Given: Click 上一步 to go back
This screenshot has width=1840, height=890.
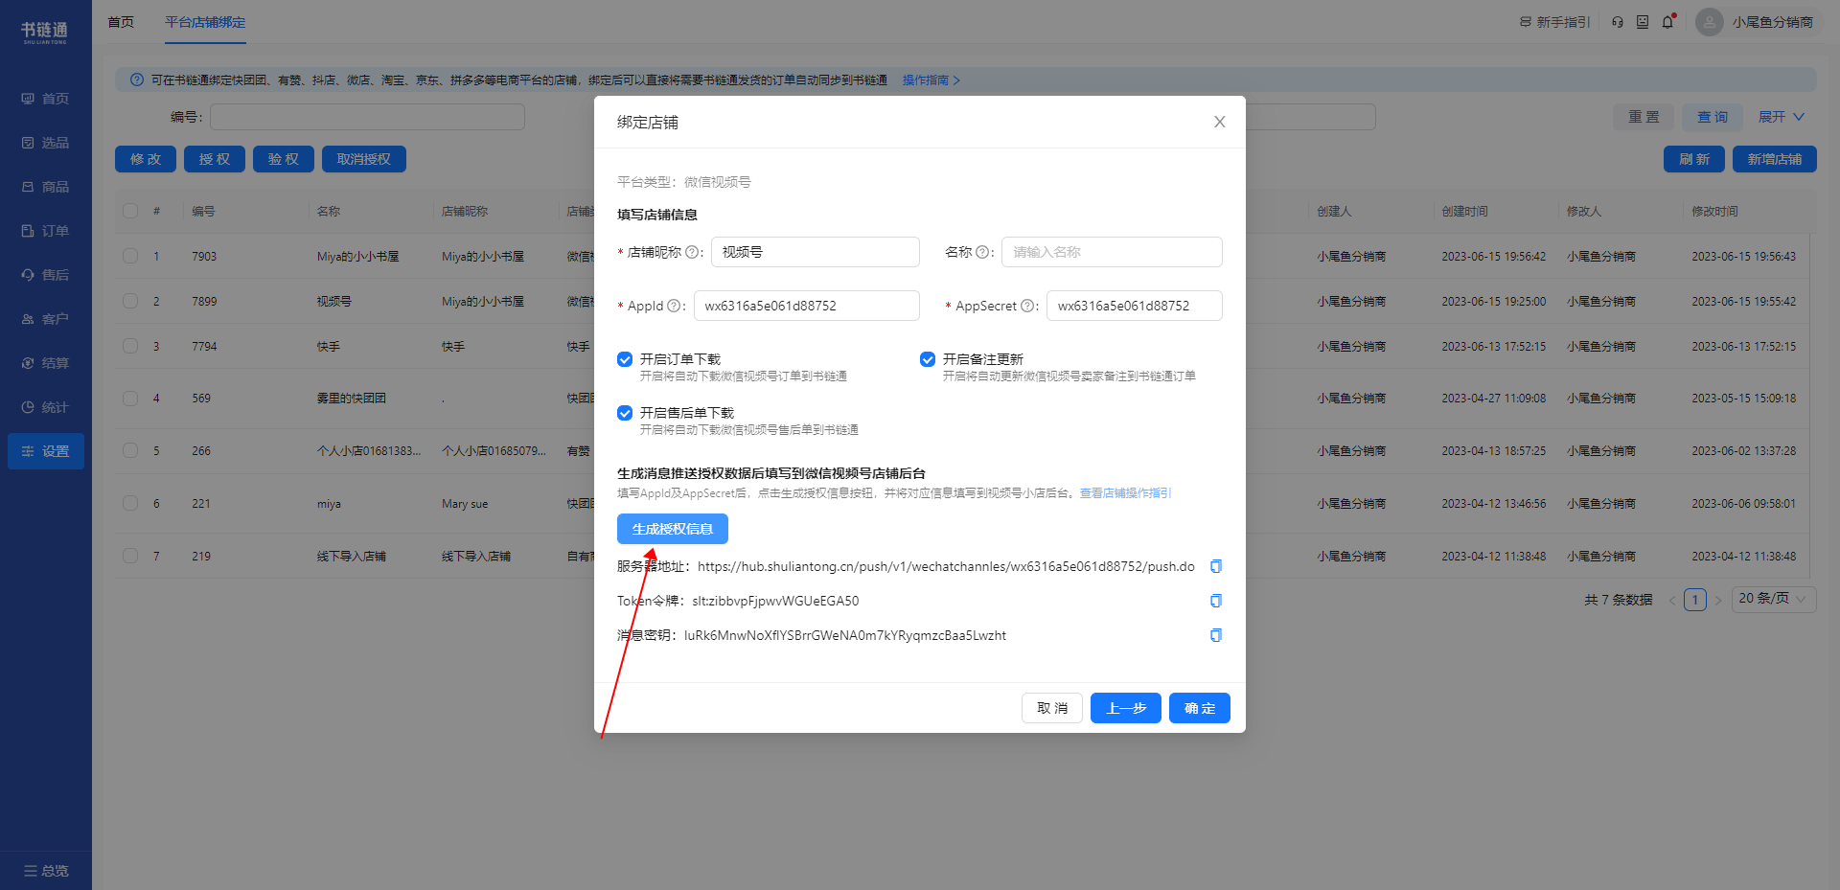Looking at the screenshot, I should 1126,708.
